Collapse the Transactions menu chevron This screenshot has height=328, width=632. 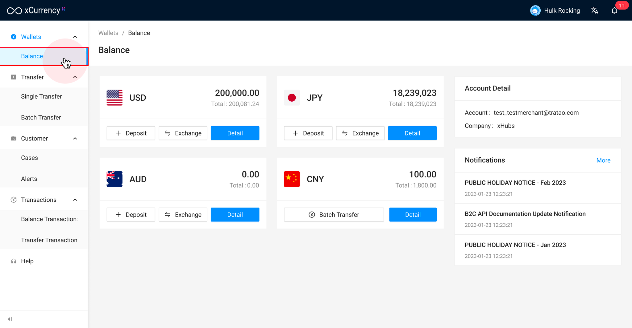pyautogui.click(x=75, y=200)
